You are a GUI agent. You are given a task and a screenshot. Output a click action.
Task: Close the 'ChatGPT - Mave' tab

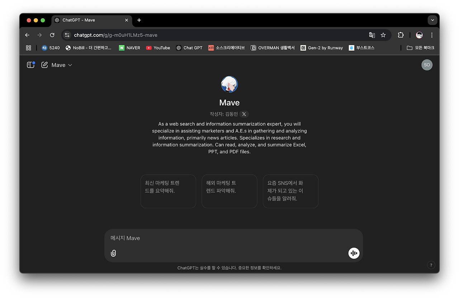coord(127,20)
